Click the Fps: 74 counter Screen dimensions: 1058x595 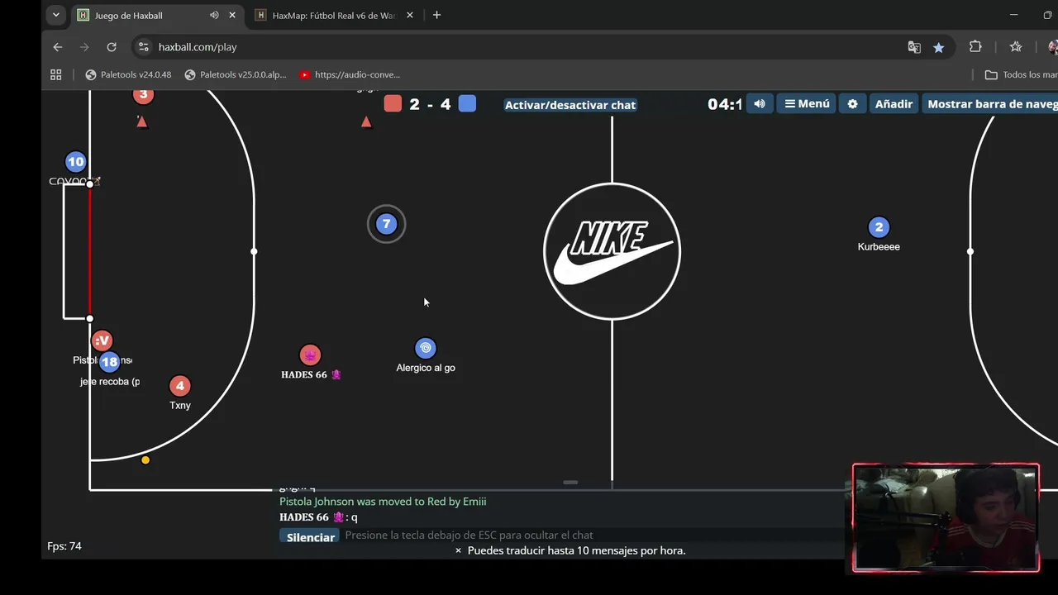[x=64, y=546]
